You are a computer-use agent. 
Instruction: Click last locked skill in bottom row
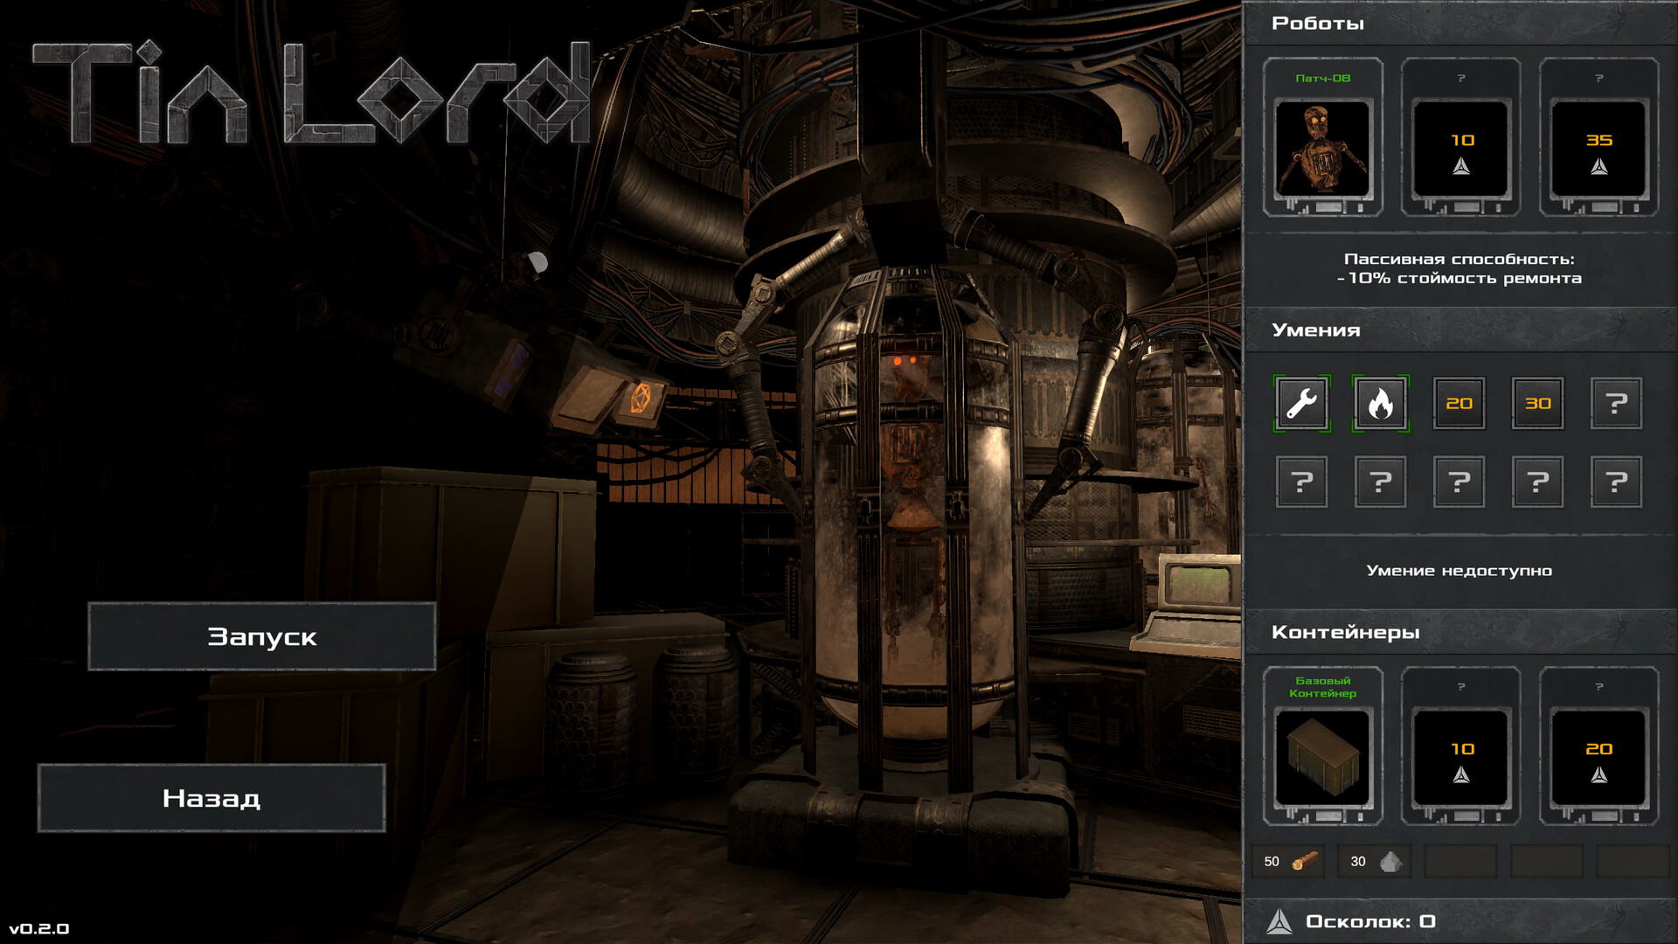coord(1616,482)
